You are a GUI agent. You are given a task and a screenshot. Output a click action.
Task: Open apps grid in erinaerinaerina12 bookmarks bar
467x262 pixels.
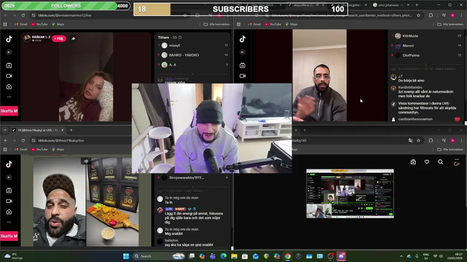click(5, 24)
